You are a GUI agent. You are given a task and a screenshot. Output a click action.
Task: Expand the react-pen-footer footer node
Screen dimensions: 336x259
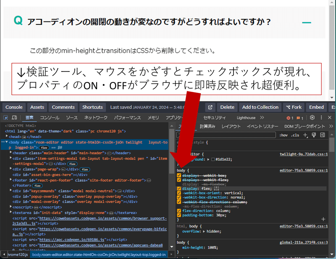click(x=10, y=180)
